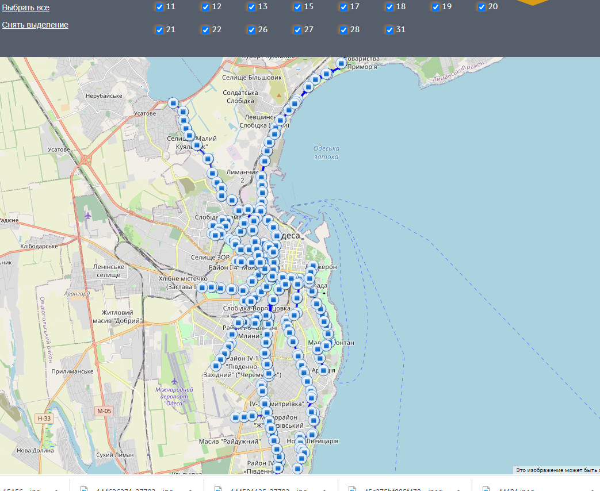Click the second stop marker below Товариства Примор'я

[315, 79]
